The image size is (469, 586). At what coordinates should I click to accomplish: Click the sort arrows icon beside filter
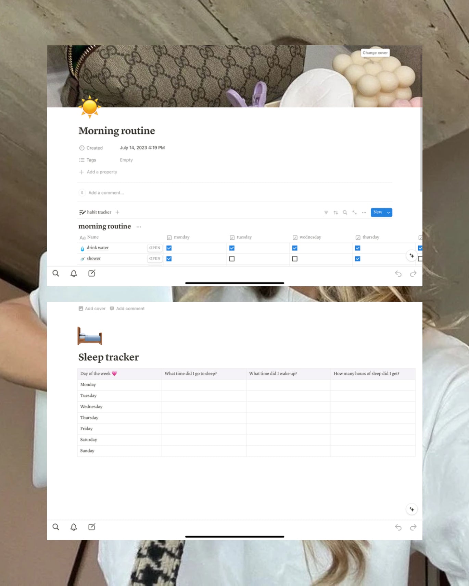pos(335,213)
